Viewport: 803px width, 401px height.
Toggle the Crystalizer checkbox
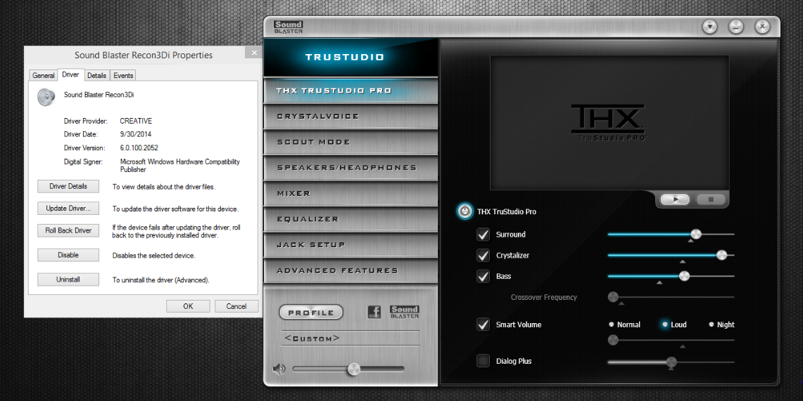pyautogui.click(x=483, y=256)
